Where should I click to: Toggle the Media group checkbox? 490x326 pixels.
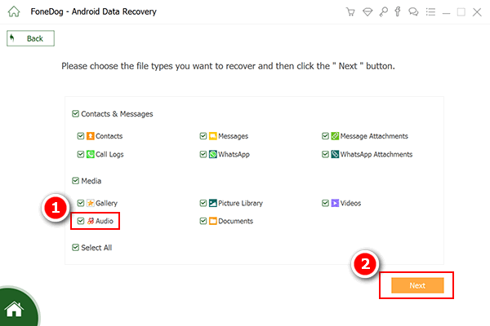click(x=75, y=181)
